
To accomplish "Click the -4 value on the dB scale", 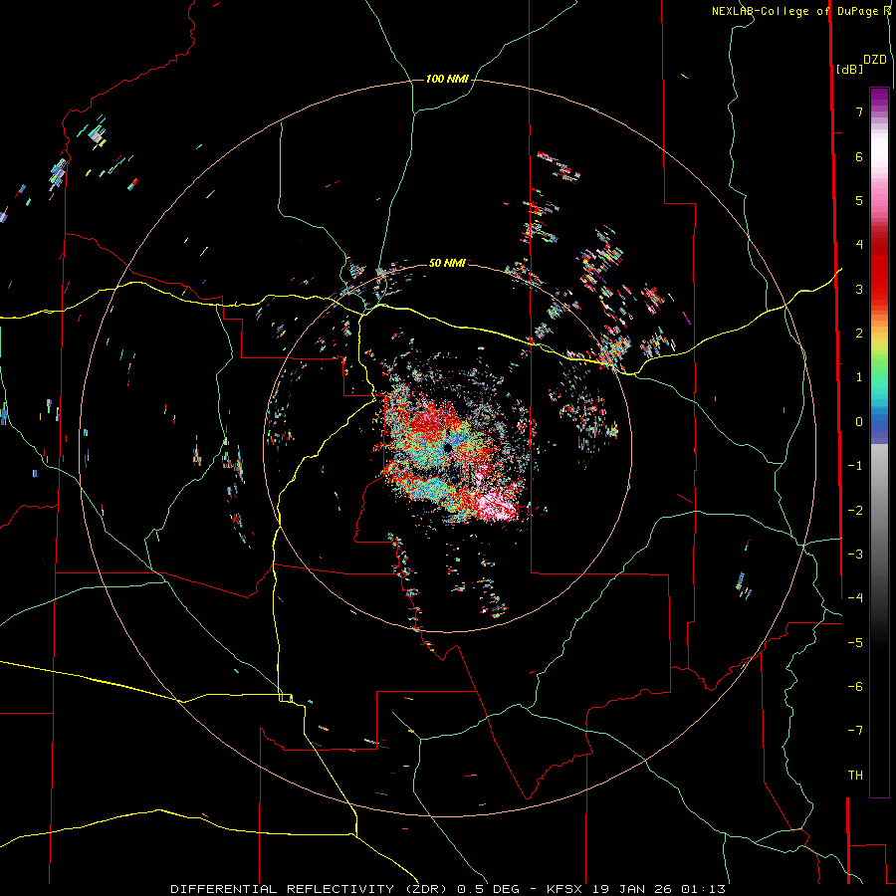I will (x=855, y=597).
